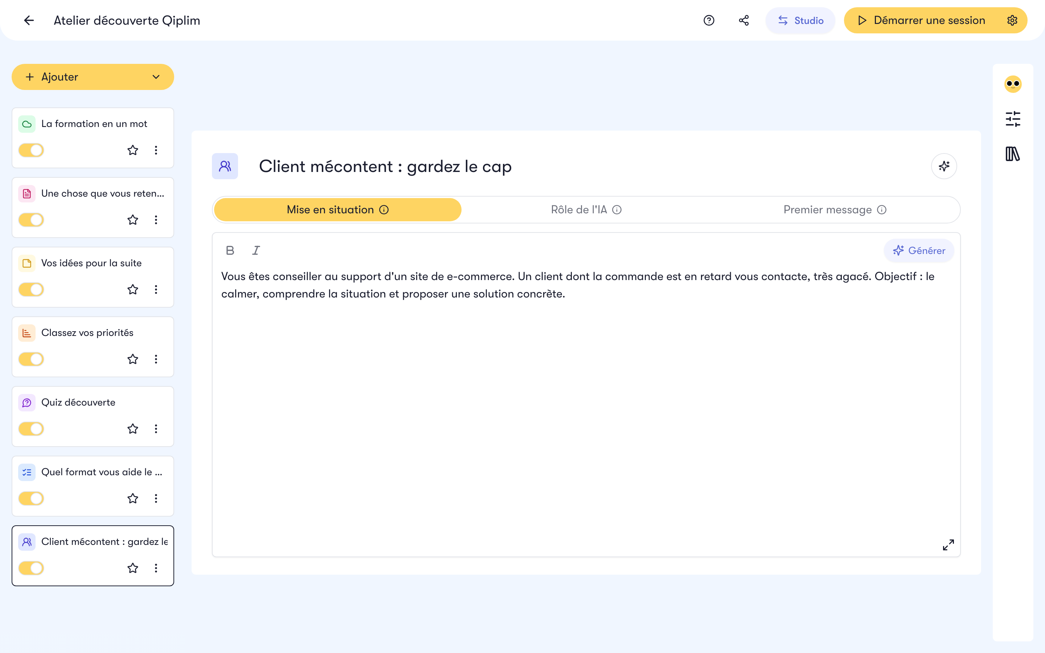Screen dimensions: 1045x653
Task: Open the sliders settings panel icon
Action: [x=1013, y=119]
